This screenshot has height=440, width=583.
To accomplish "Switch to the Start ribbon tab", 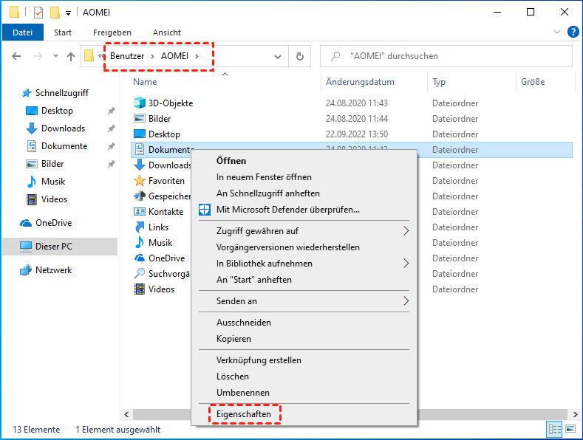I will click(x=63, y=32).
